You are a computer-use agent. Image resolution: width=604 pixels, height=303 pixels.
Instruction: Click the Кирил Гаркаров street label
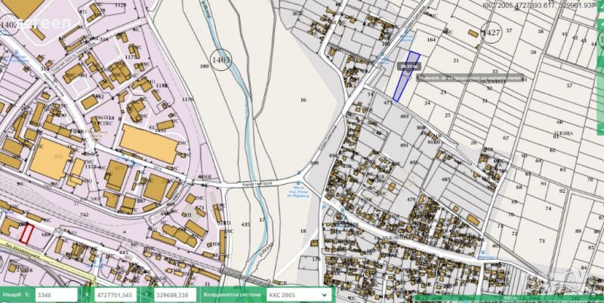tap(257, 184)
